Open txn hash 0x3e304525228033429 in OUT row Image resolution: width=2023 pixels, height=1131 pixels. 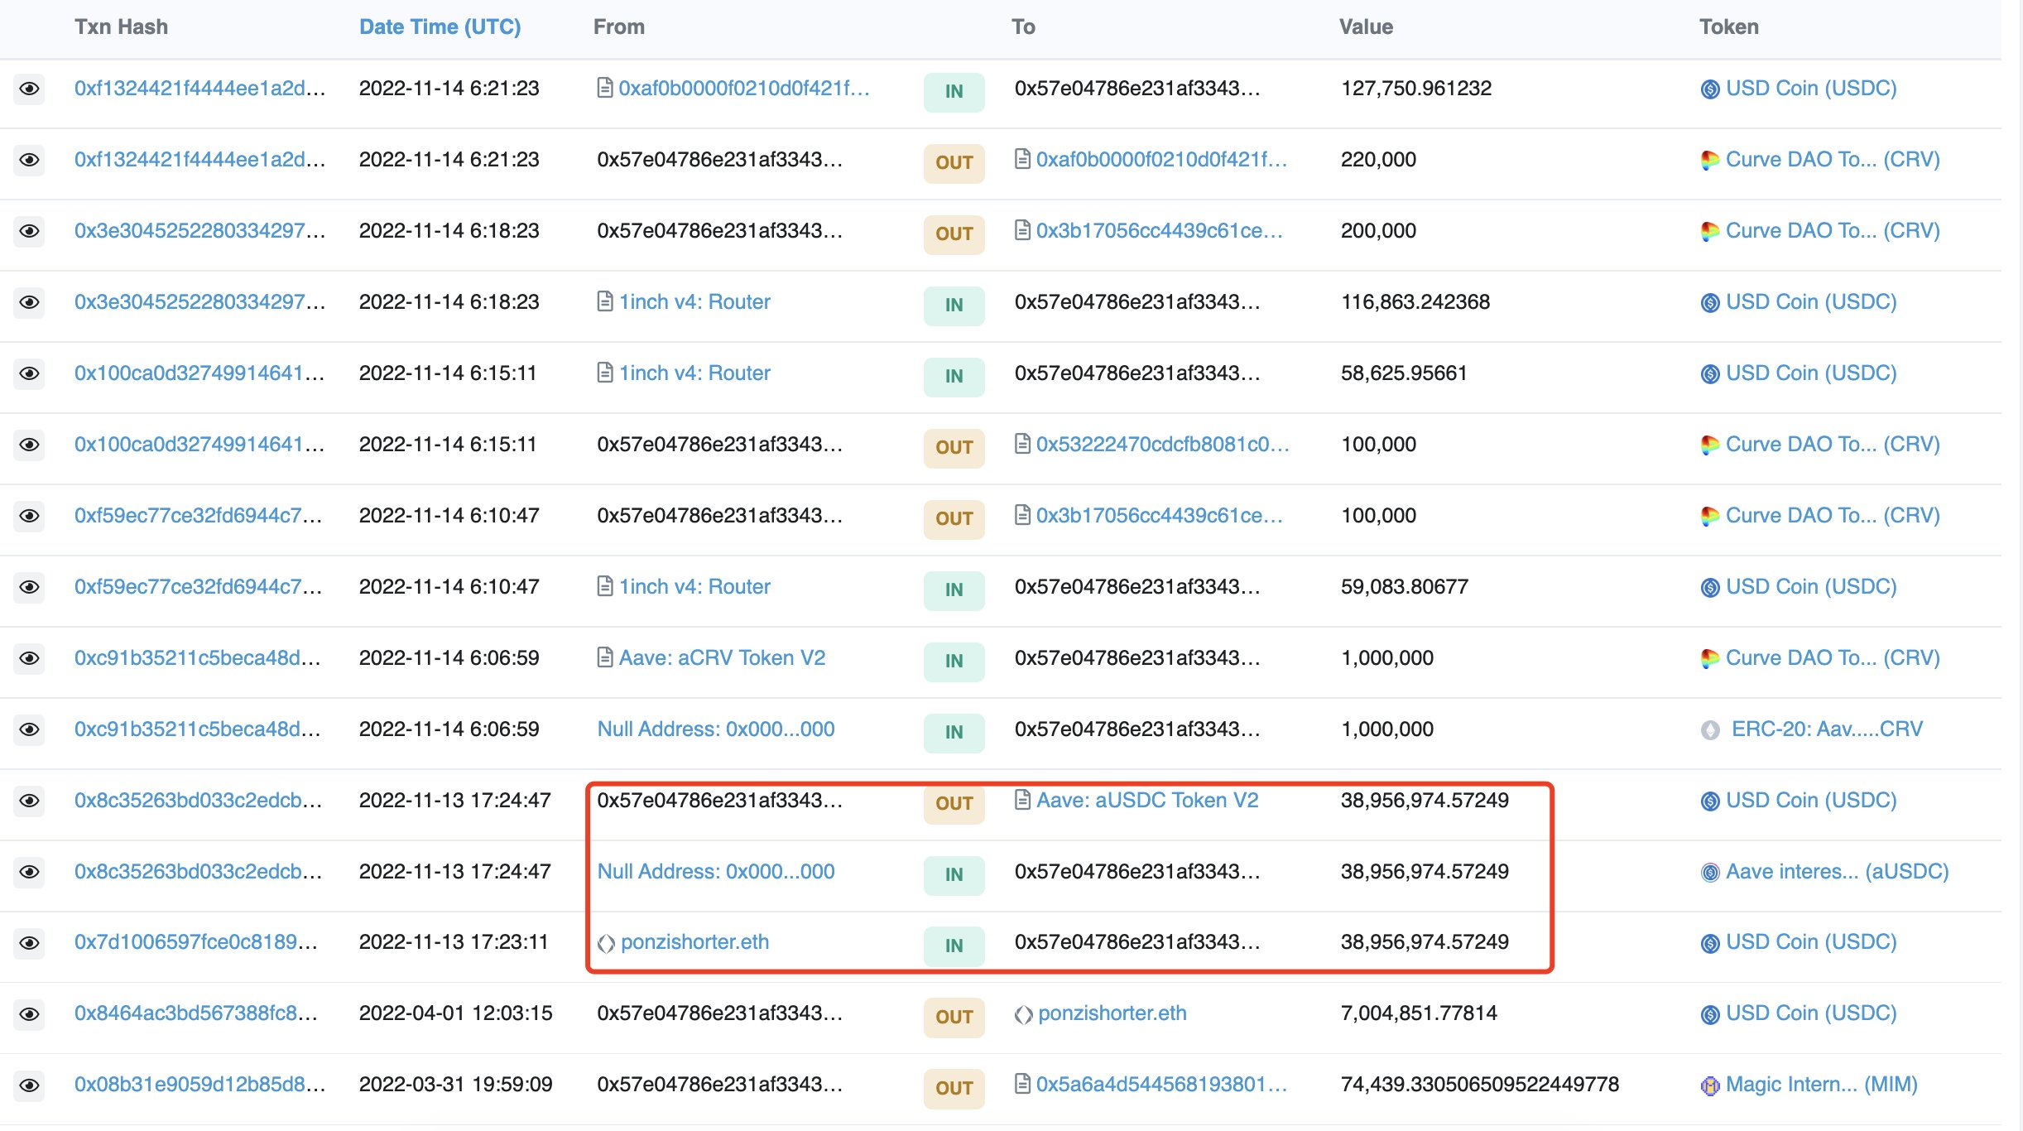coord(199,230)
